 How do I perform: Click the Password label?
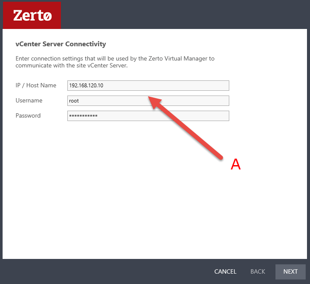(28, 115)
